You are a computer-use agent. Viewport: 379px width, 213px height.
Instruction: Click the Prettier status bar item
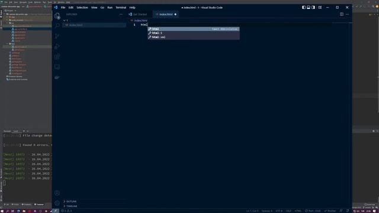pos(330,211)
